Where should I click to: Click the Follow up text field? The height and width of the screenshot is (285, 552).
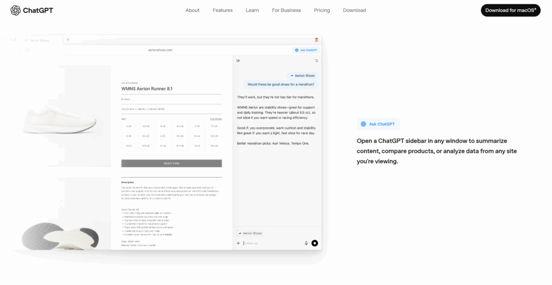point(272,243)
